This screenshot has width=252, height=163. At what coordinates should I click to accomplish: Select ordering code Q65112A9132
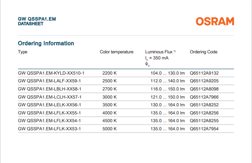204,73
